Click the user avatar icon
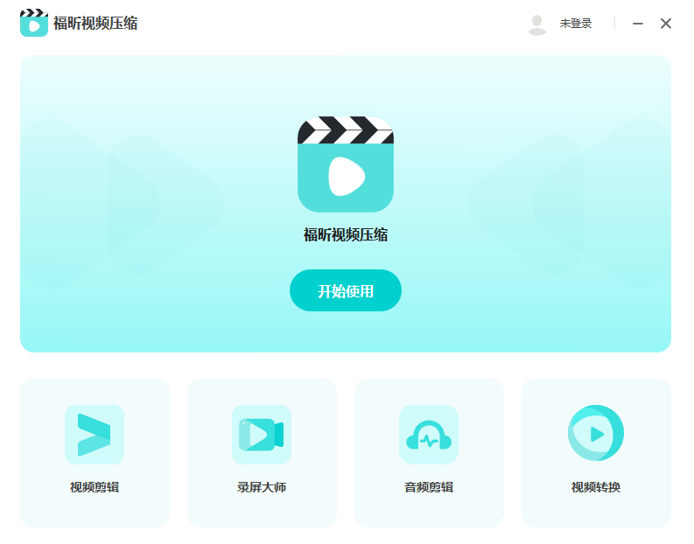The image size is (694, 544). pyautogui.click(x=537, y=24)
